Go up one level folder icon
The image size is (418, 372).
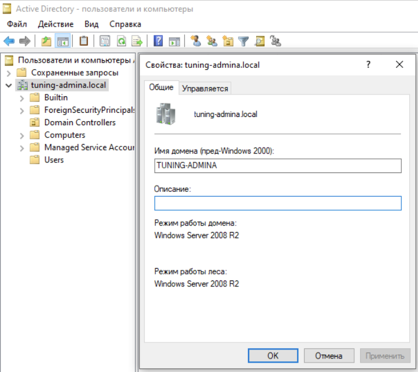tap(46, 41)
